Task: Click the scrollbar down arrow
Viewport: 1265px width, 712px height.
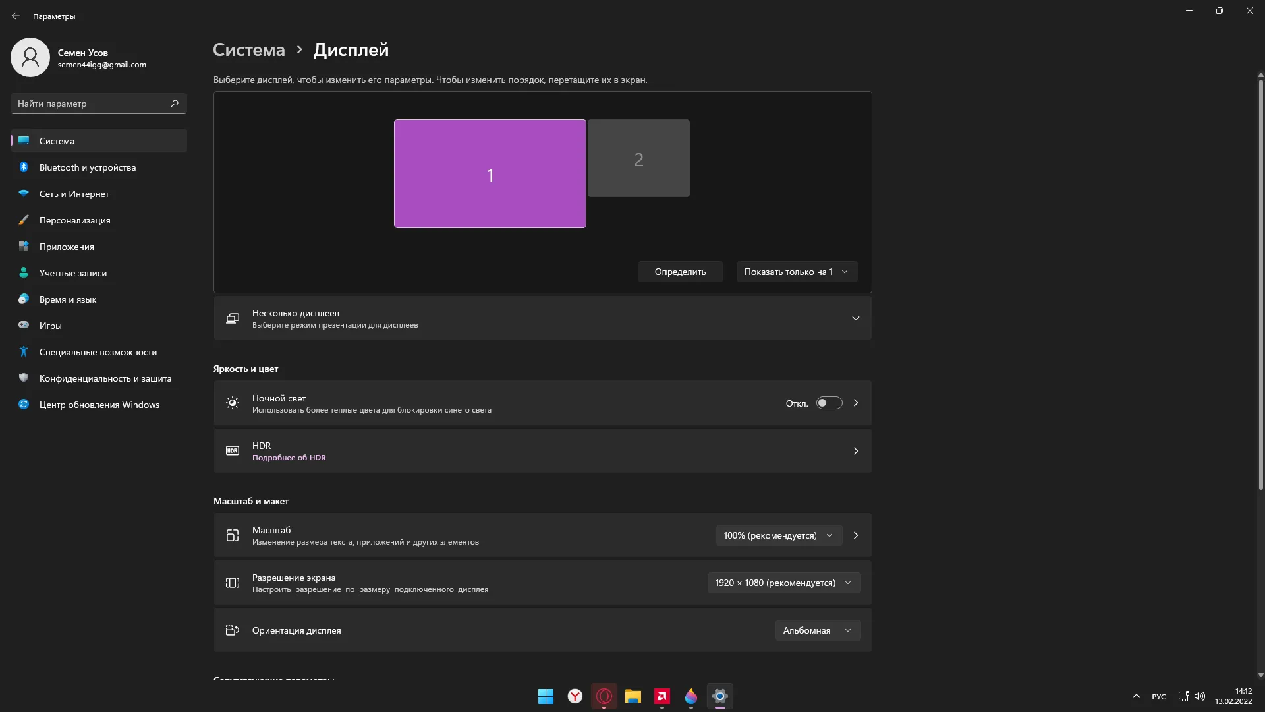Action: pos(1260,675)
